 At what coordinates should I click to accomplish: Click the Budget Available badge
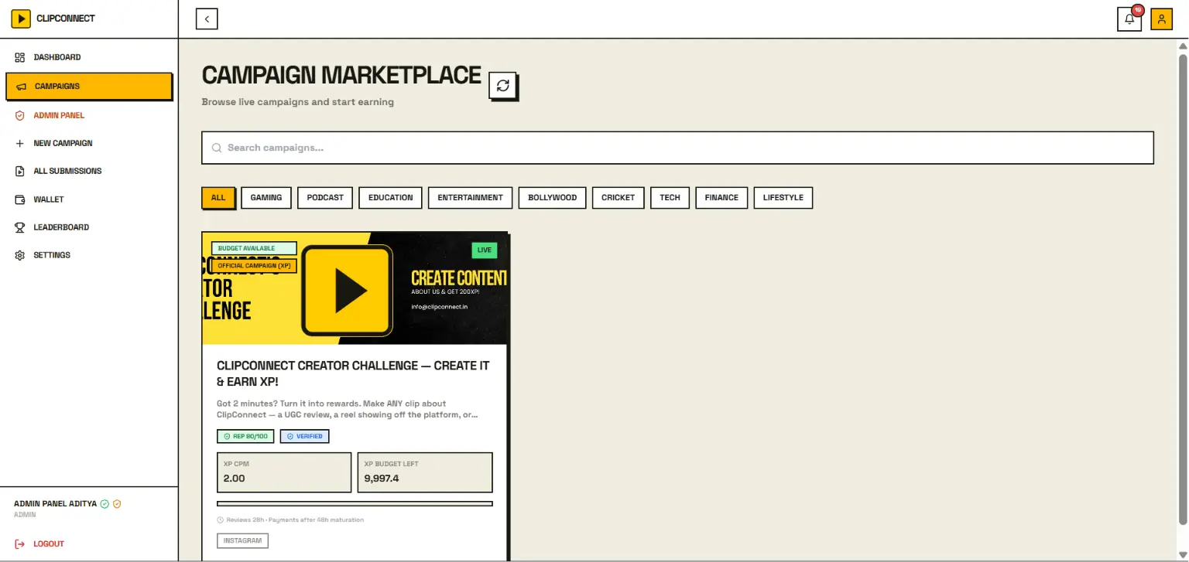[x=254, y=249]
